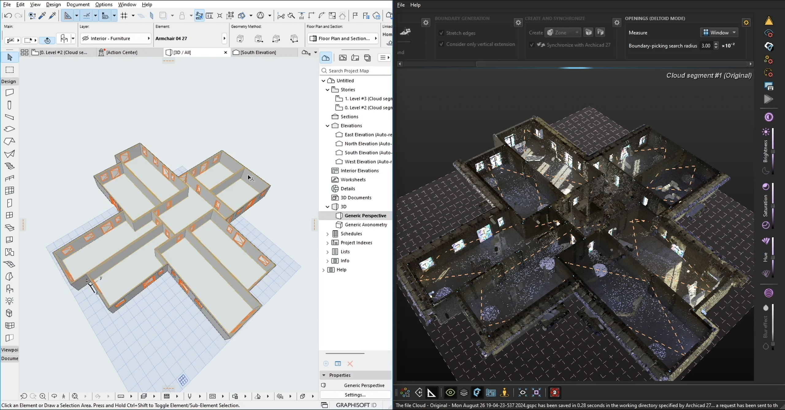Click the Undo icon in Archicad toolbar
The width and height of the screenshot is (785, 410).
pos(8,15)
